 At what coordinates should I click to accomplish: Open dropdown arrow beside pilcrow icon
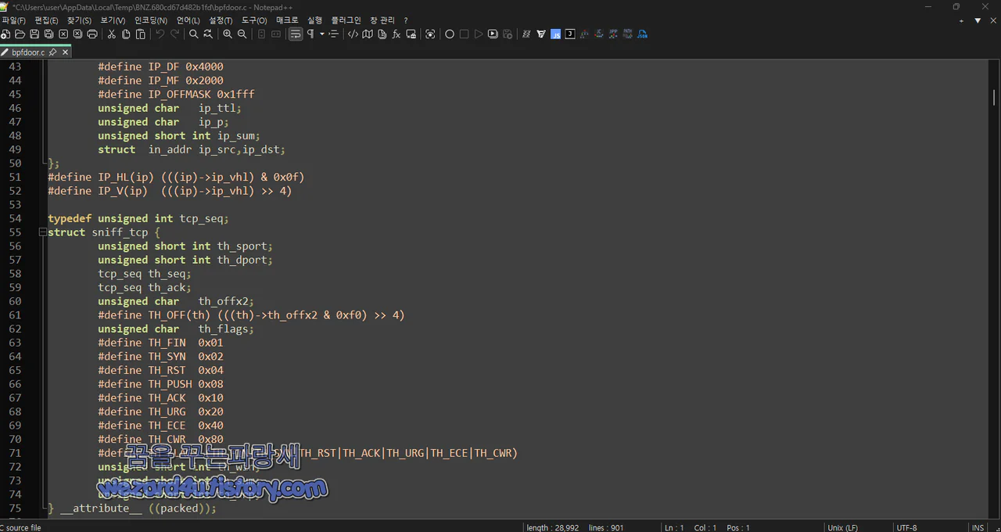click(321, 34)
